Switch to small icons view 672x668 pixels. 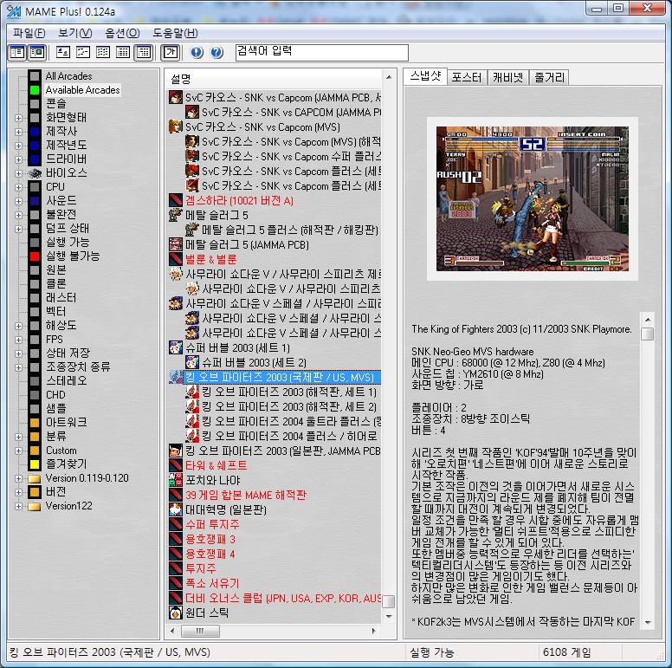click(83, 52)
